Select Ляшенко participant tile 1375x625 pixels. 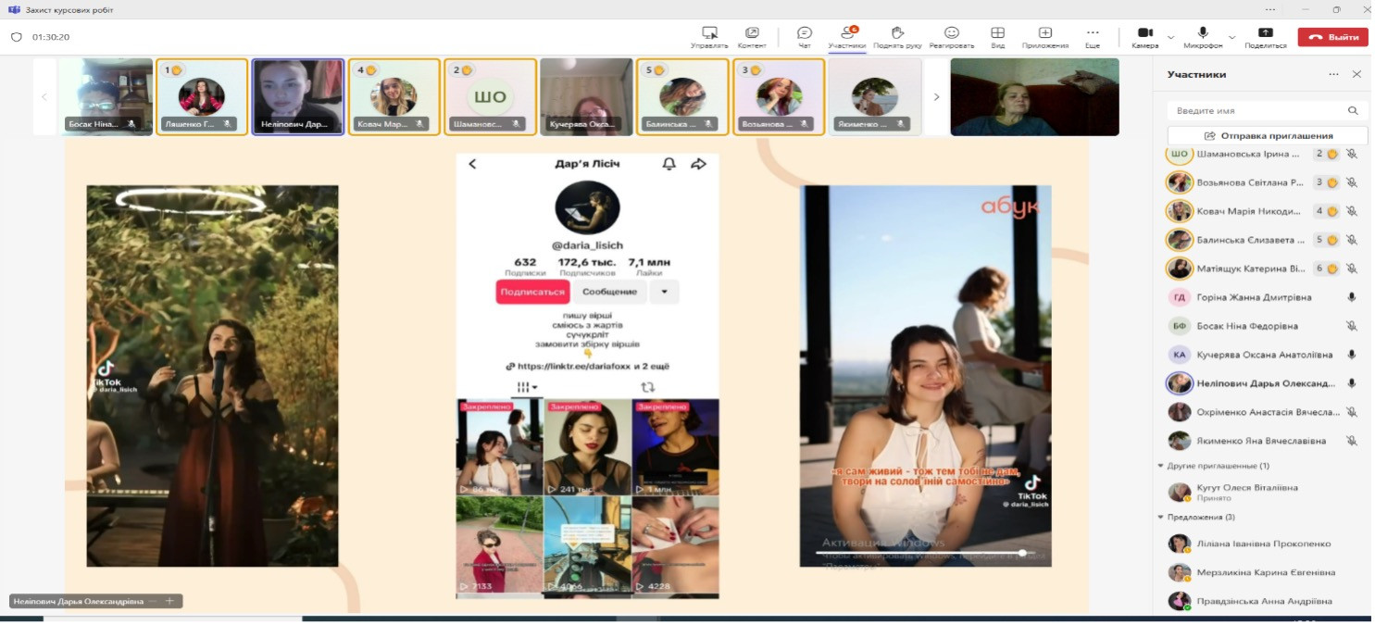(202, 97)
